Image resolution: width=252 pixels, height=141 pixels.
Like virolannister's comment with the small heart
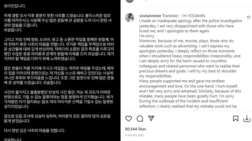(248, 17)
